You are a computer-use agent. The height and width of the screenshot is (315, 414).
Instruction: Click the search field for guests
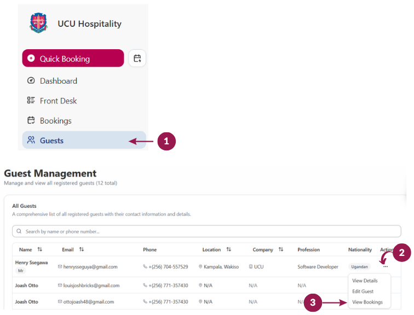click(206, 231)
